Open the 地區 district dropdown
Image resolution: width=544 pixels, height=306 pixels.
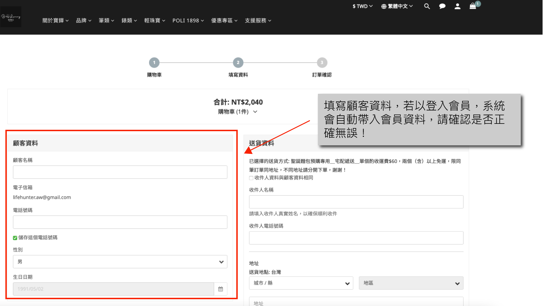coord(411,283)
